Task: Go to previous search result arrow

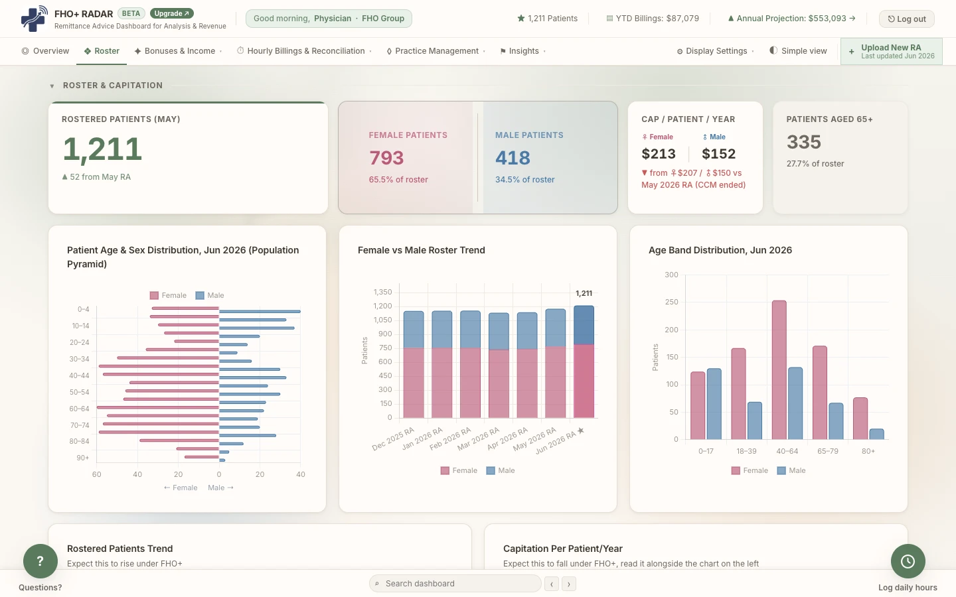Action: coord(552,584)
